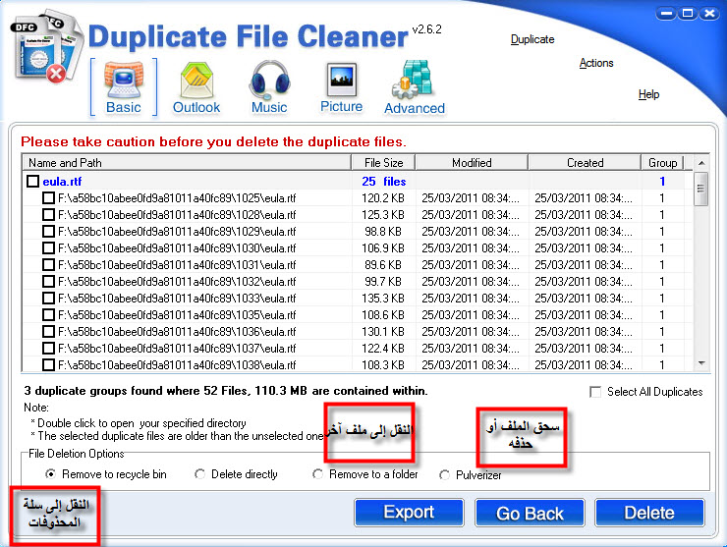This screenshot has height=547, width=727.
Task: Select the Pulverizer deletion option
Action: click(x=445, y=474)
